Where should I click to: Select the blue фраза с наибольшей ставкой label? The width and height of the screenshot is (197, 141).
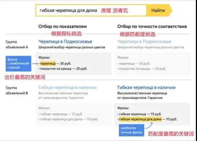[18, 63]
